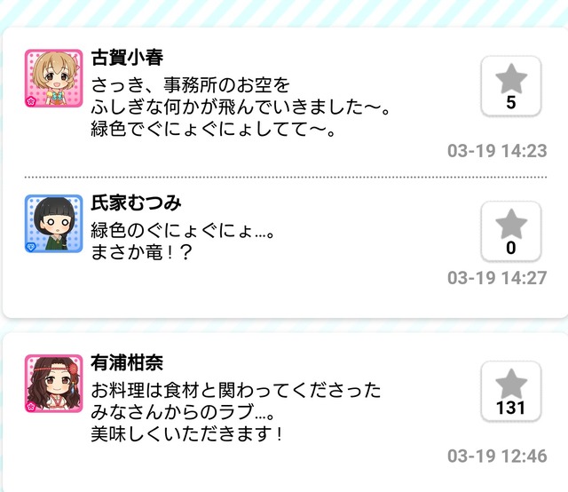Click the dotted divider between the two posts

click(286, 178)
